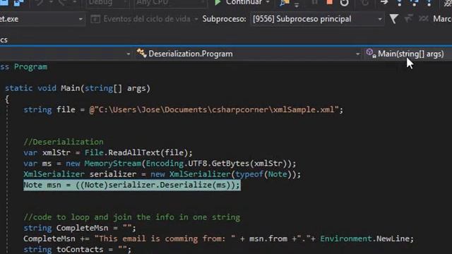Click the var ms new MemoryStream line
The image size is (452, 254).
(x=160, y=164)
